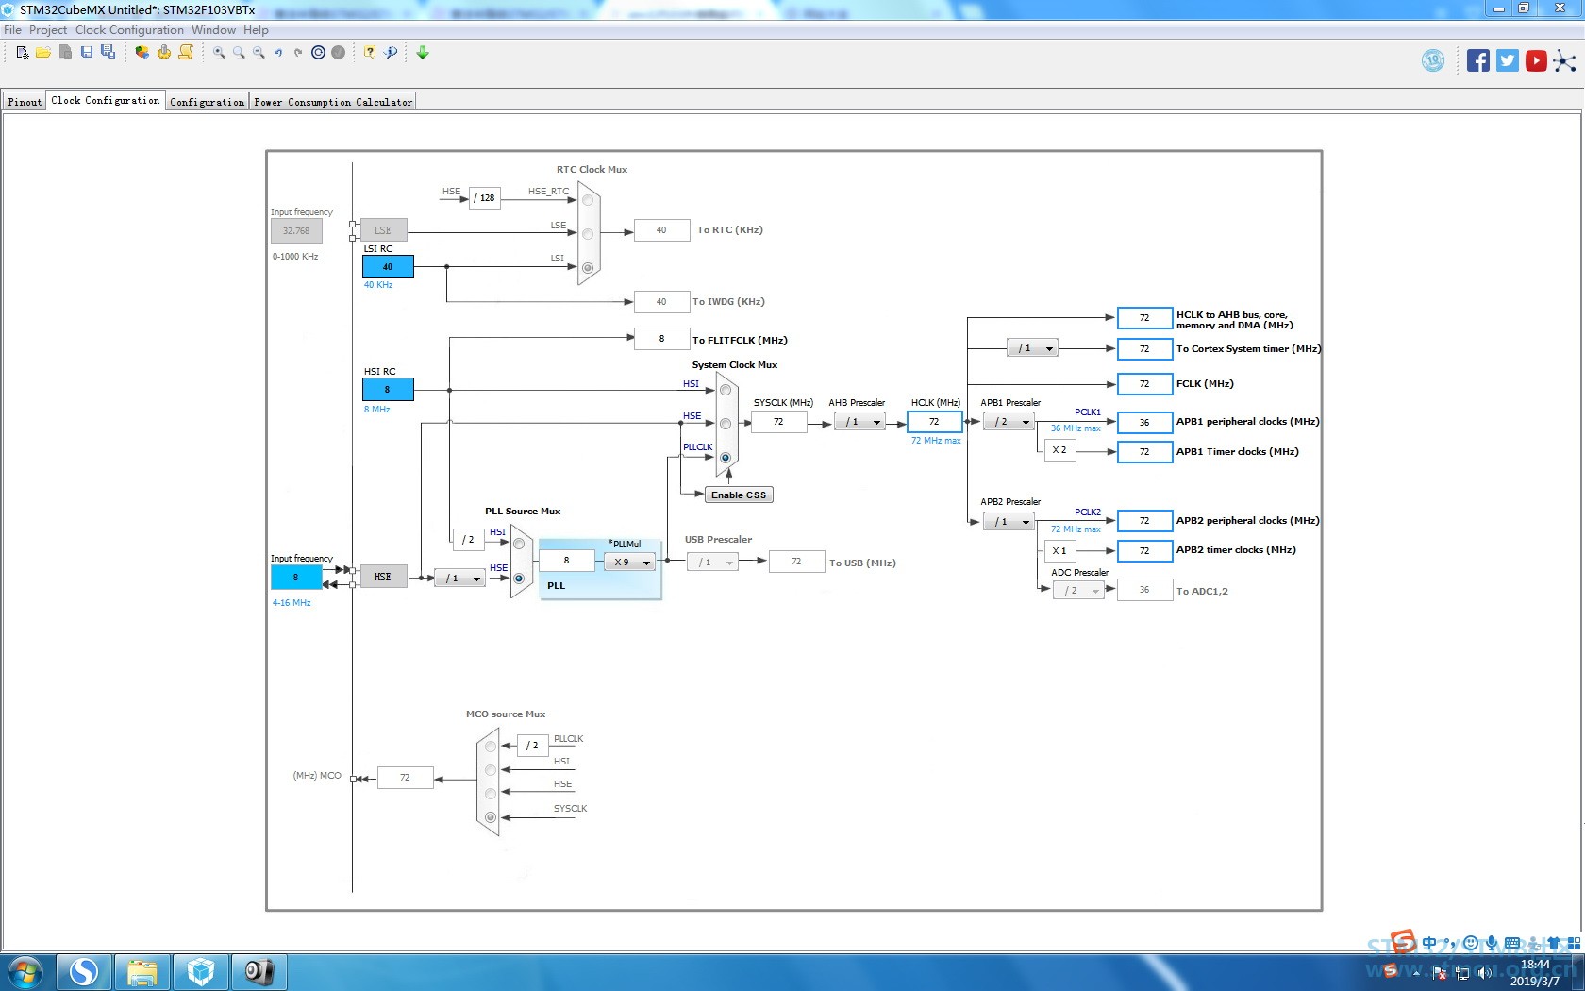The height and width of the screenshot is (991, 1585).
Task: Open an existing project via folder icon
Action: [43, 53]
